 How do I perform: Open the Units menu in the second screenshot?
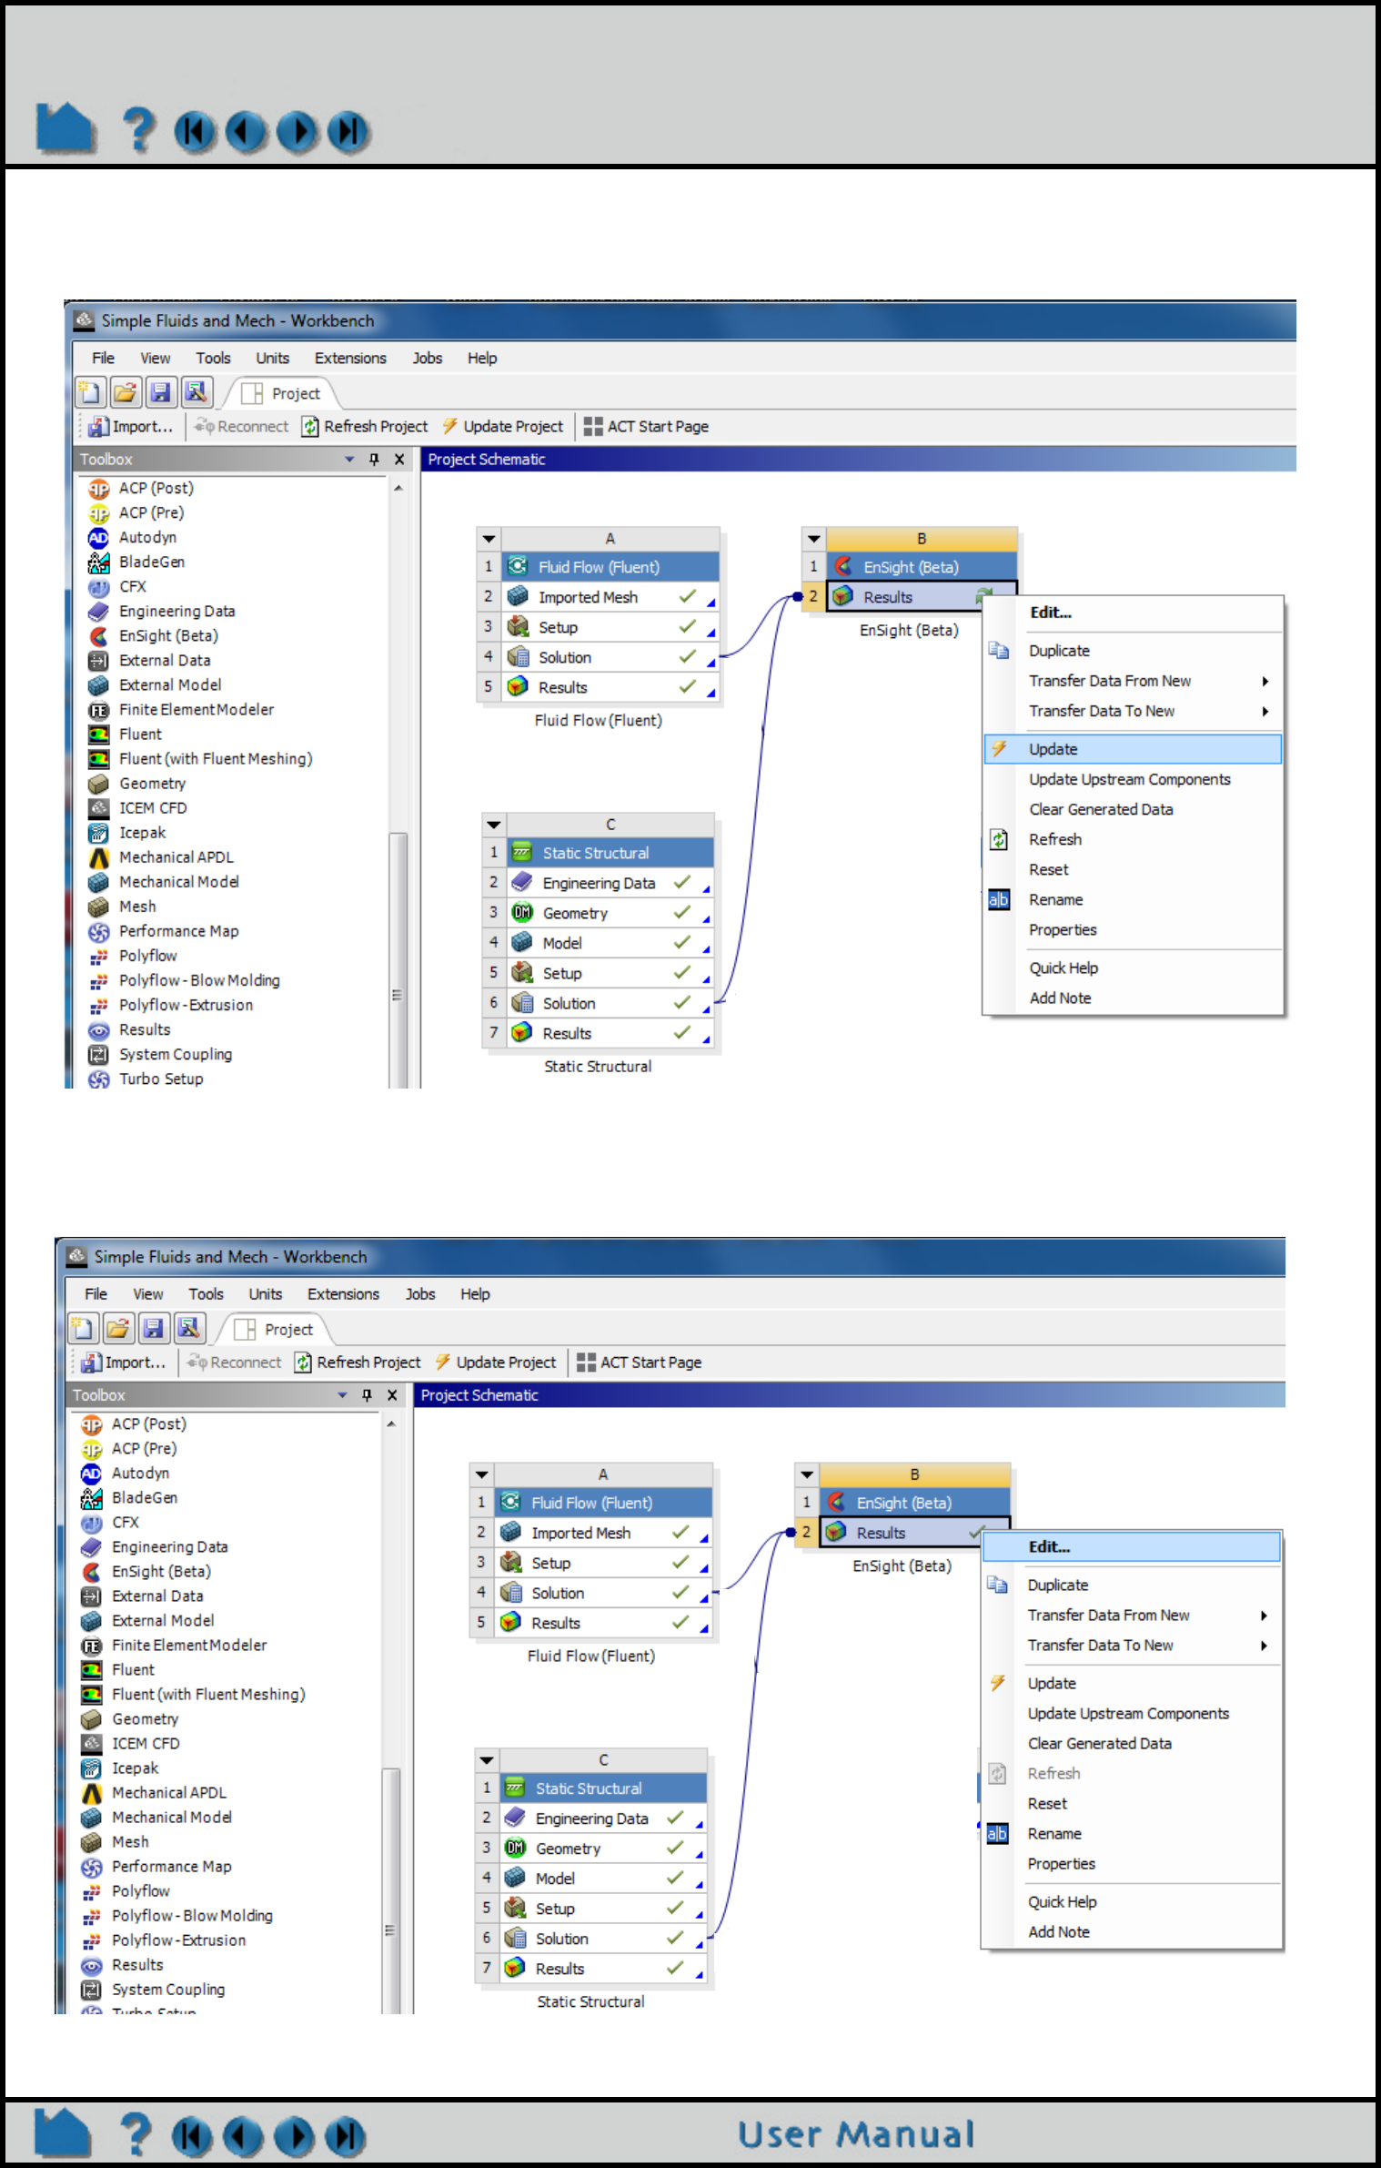[266, 1293]
